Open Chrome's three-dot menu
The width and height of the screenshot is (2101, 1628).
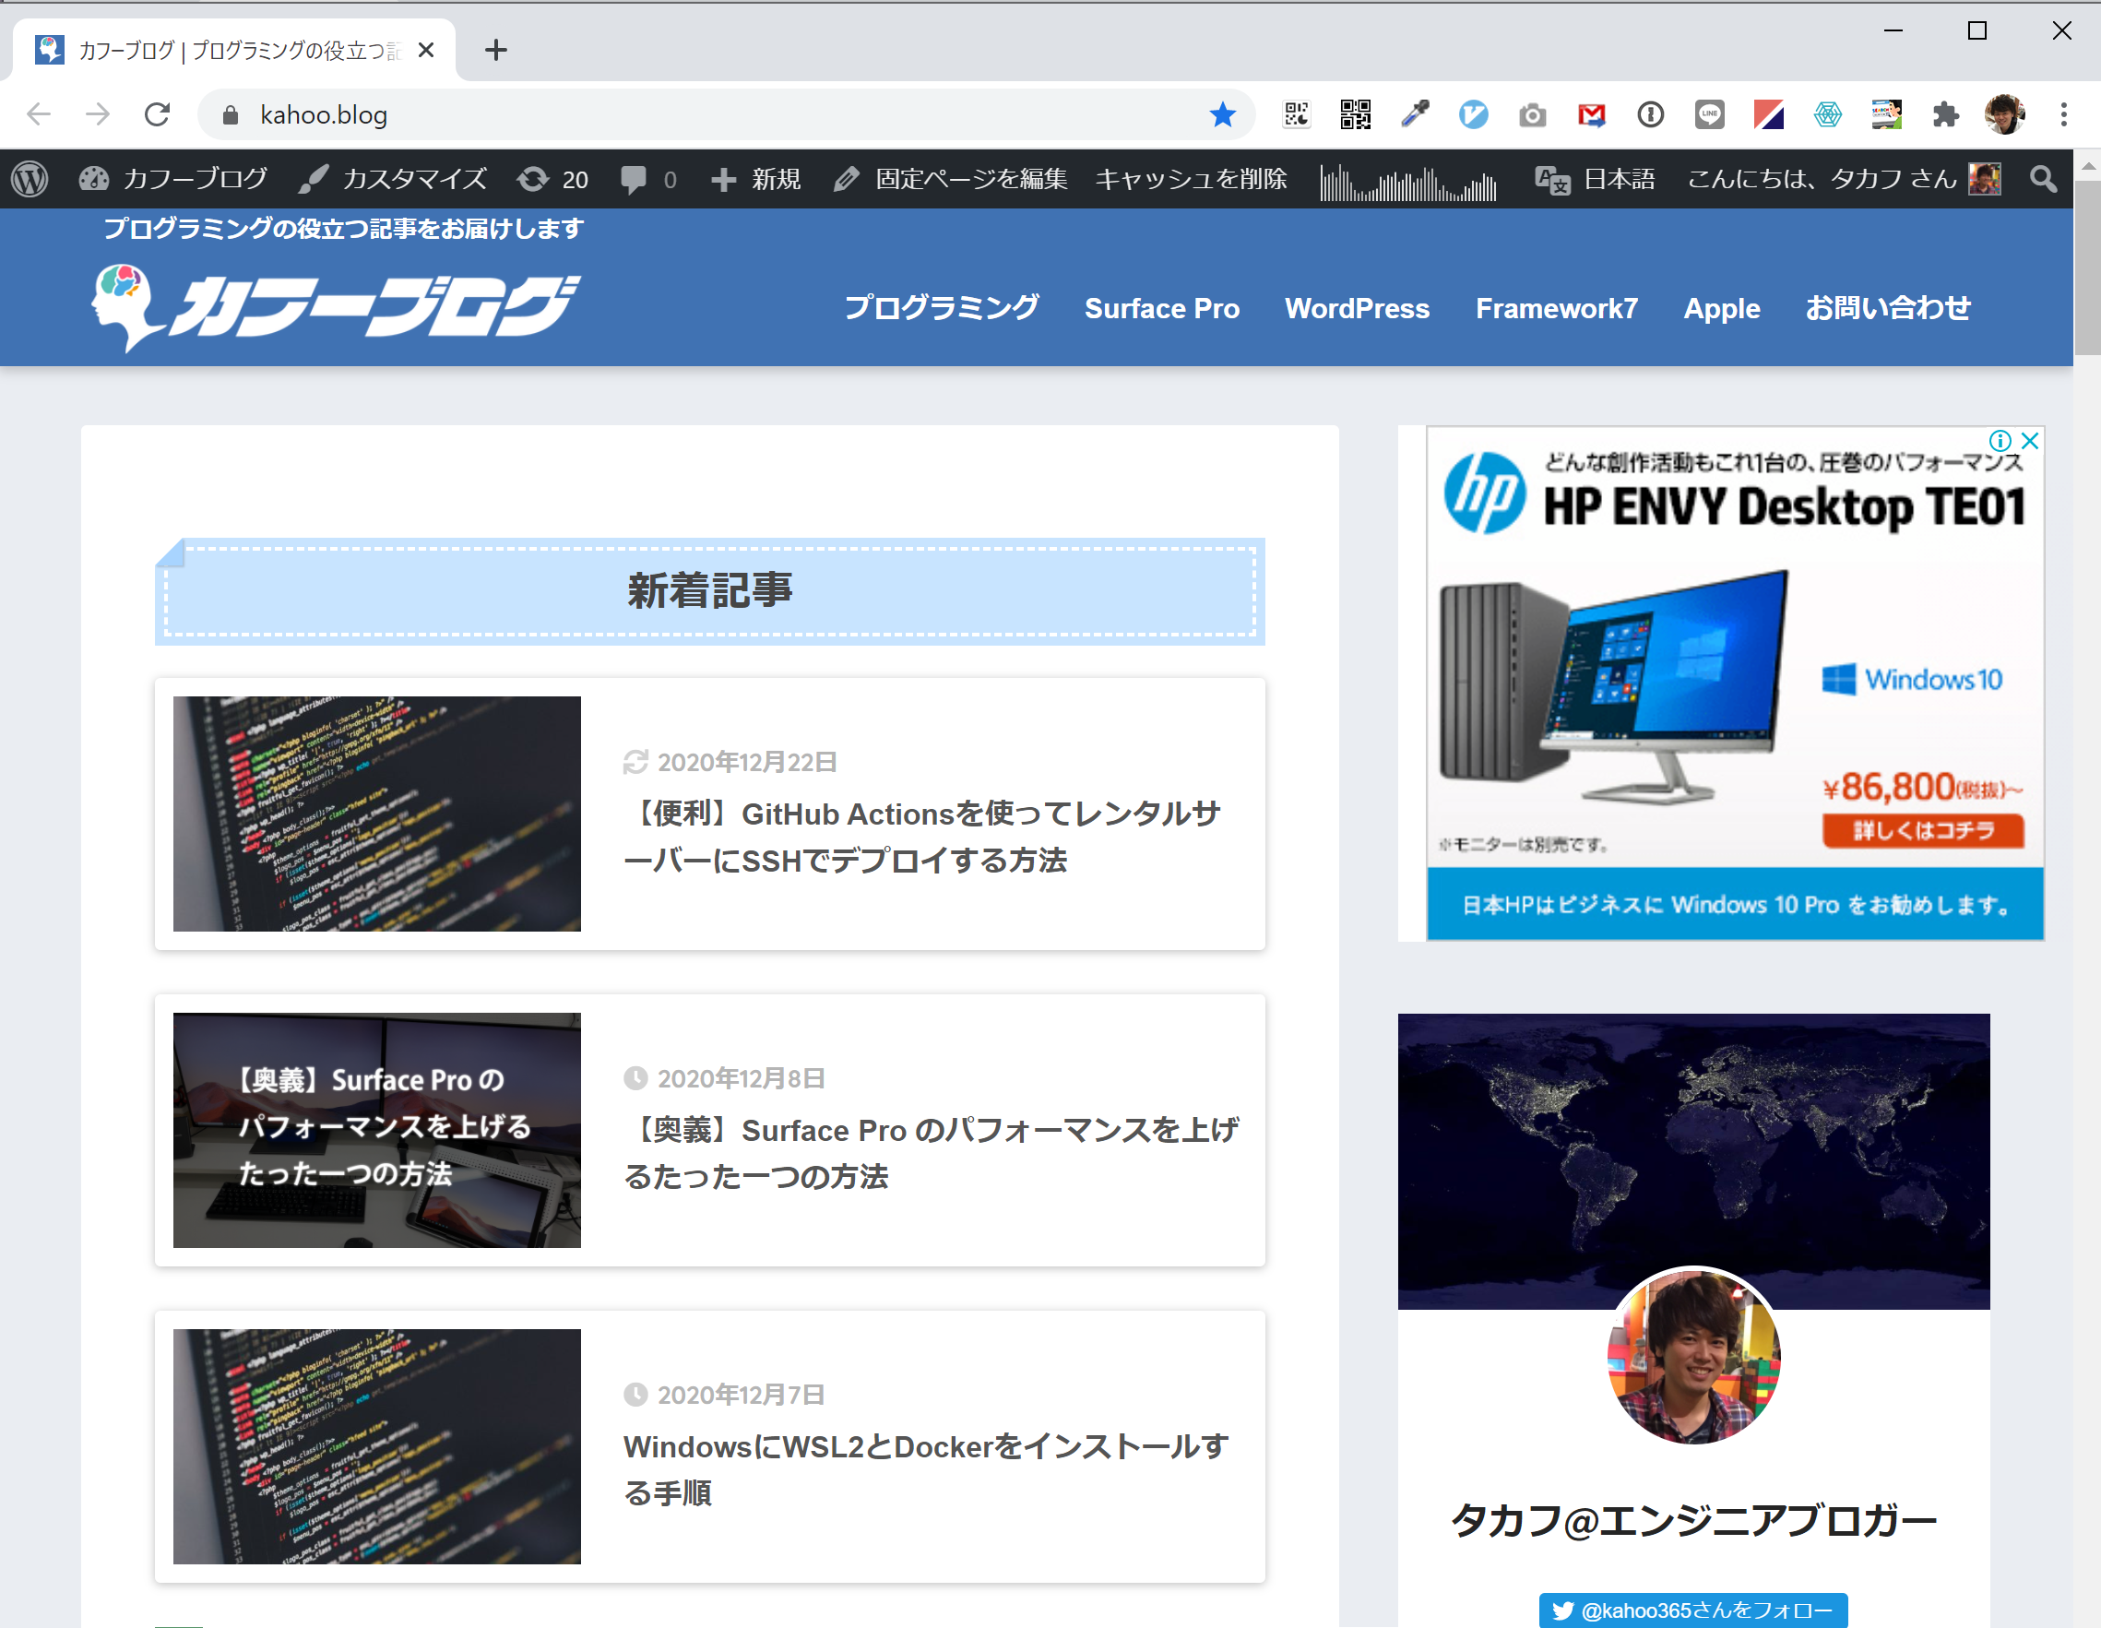pyautogui.click(x=2063, y=113)
